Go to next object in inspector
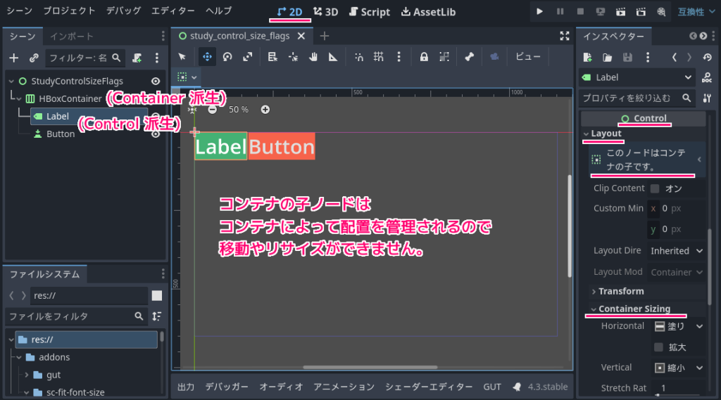The width and height of the screenshot is (721, 400). (x=689, y=58)
